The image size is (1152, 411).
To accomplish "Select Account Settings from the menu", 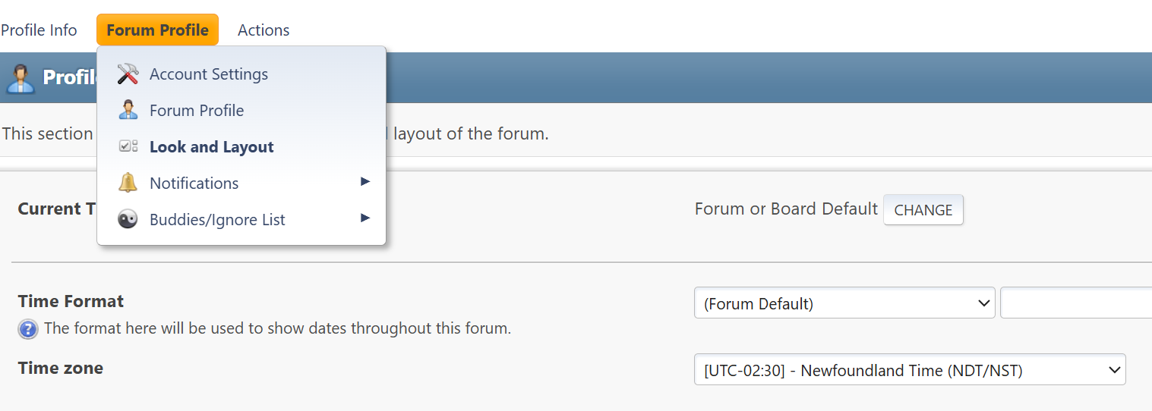I will coord(209,74).
